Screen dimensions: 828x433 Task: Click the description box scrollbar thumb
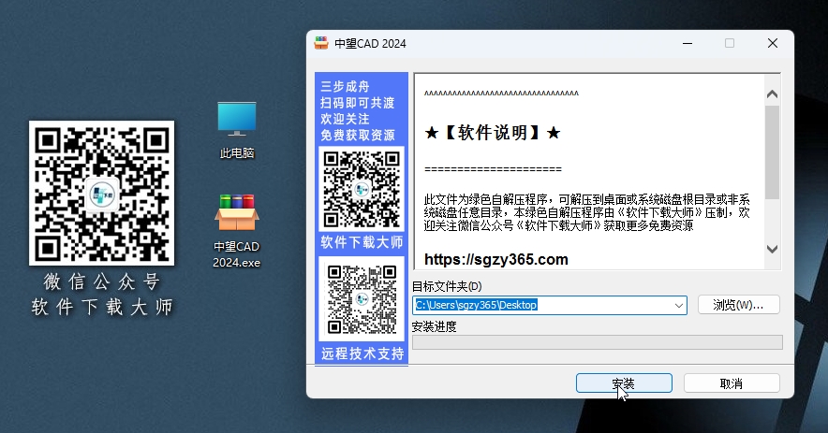[772, 152]
